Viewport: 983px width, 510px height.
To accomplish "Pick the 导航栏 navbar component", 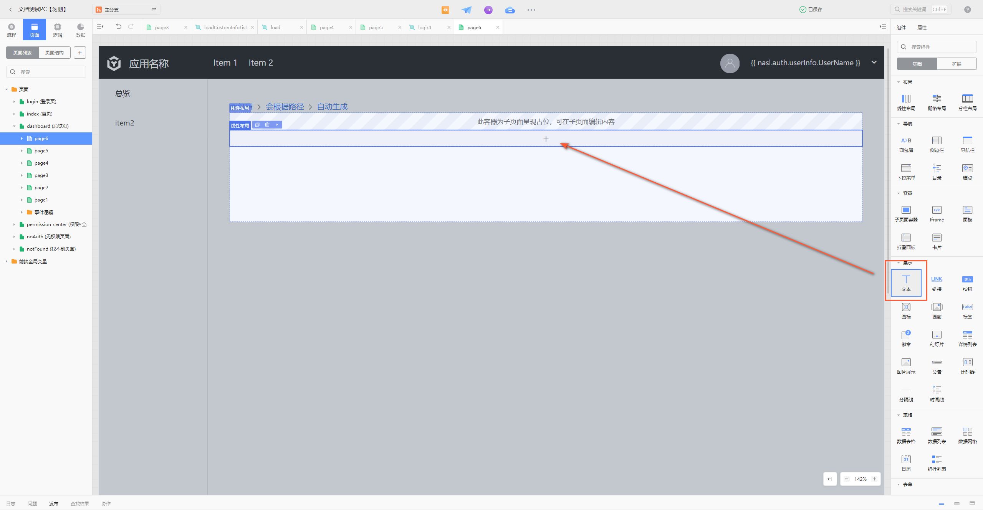I will tap(967, 144).
